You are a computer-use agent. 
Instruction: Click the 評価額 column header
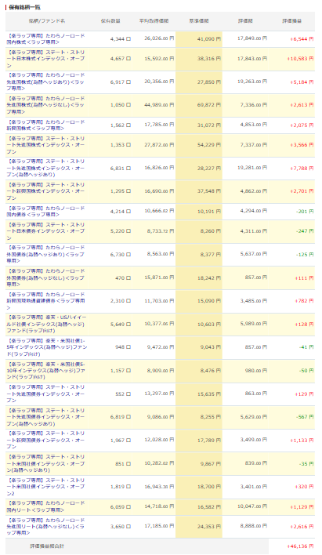(245, 21)
